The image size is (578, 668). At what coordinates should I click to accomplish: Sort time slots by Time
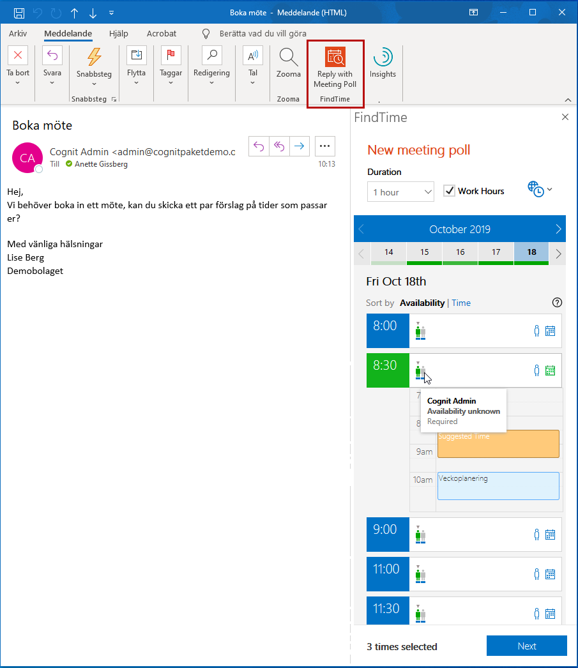[461, 303]
